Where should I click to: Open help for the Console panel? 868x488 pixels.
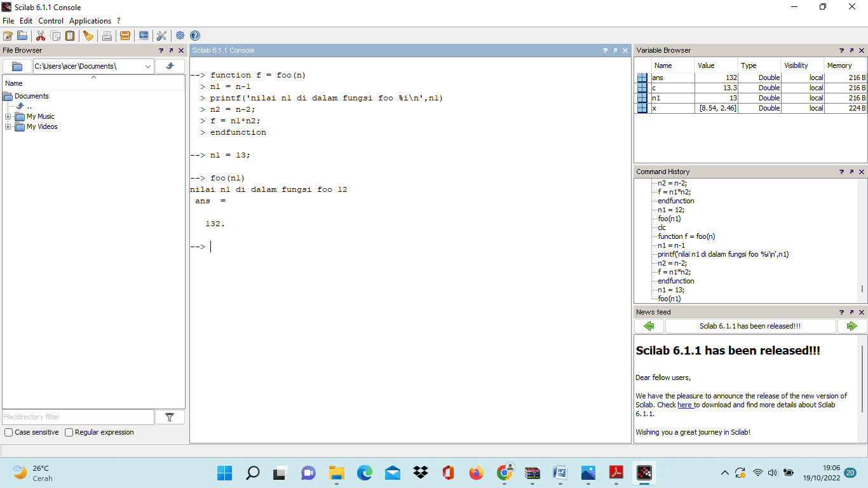tap(606, 50)
